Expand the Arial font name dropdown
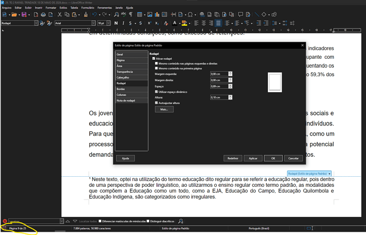This screenshot has height=235, width=366. tap(93, 23)
